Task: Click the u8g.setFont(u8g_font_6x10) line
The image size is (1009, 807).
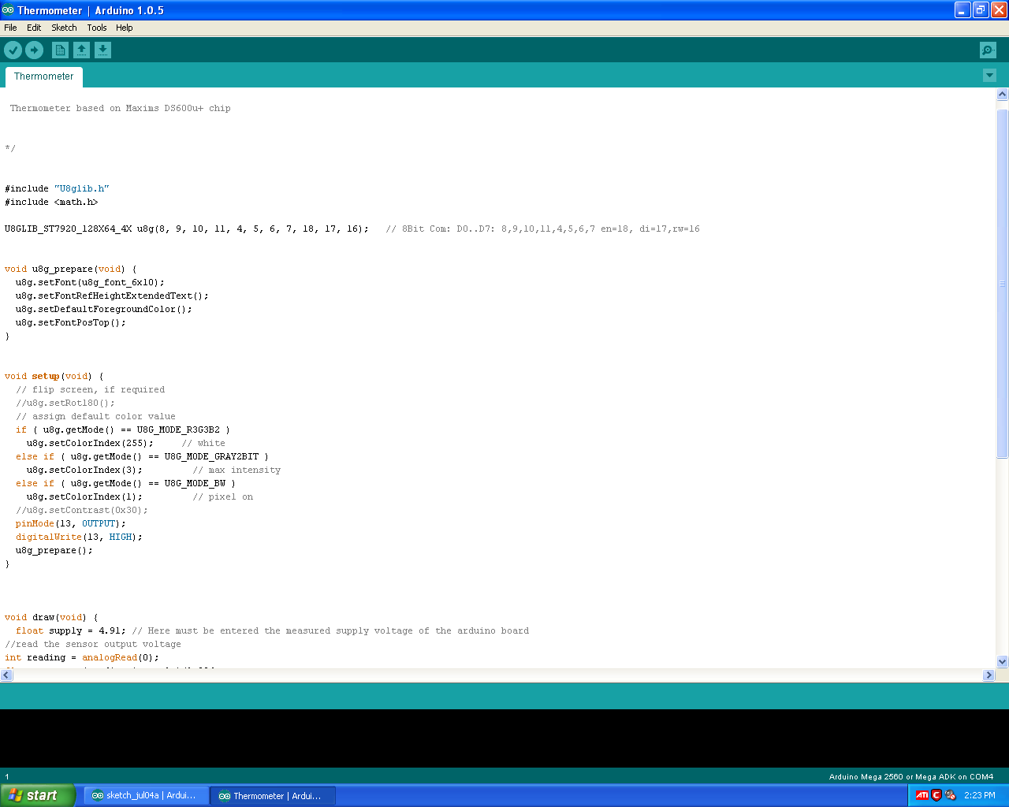Action: (x=90, y=283)
